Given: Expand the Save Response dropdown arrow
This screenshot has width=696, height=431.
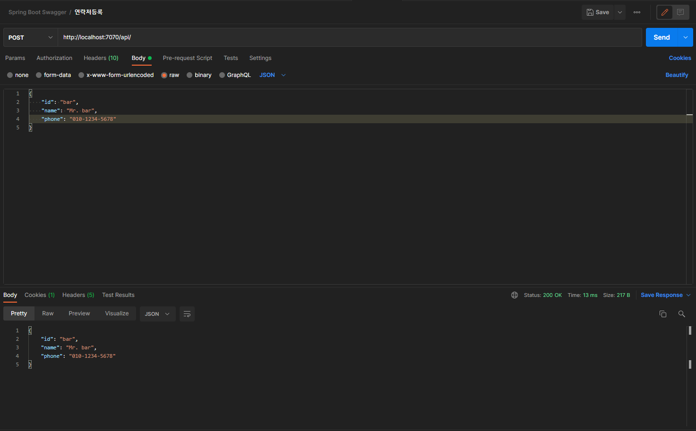Looking at the screenshot, I should 688,295.
